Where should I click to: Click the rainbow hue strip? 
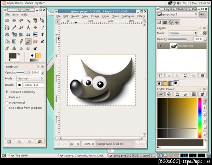pos(200,118)
